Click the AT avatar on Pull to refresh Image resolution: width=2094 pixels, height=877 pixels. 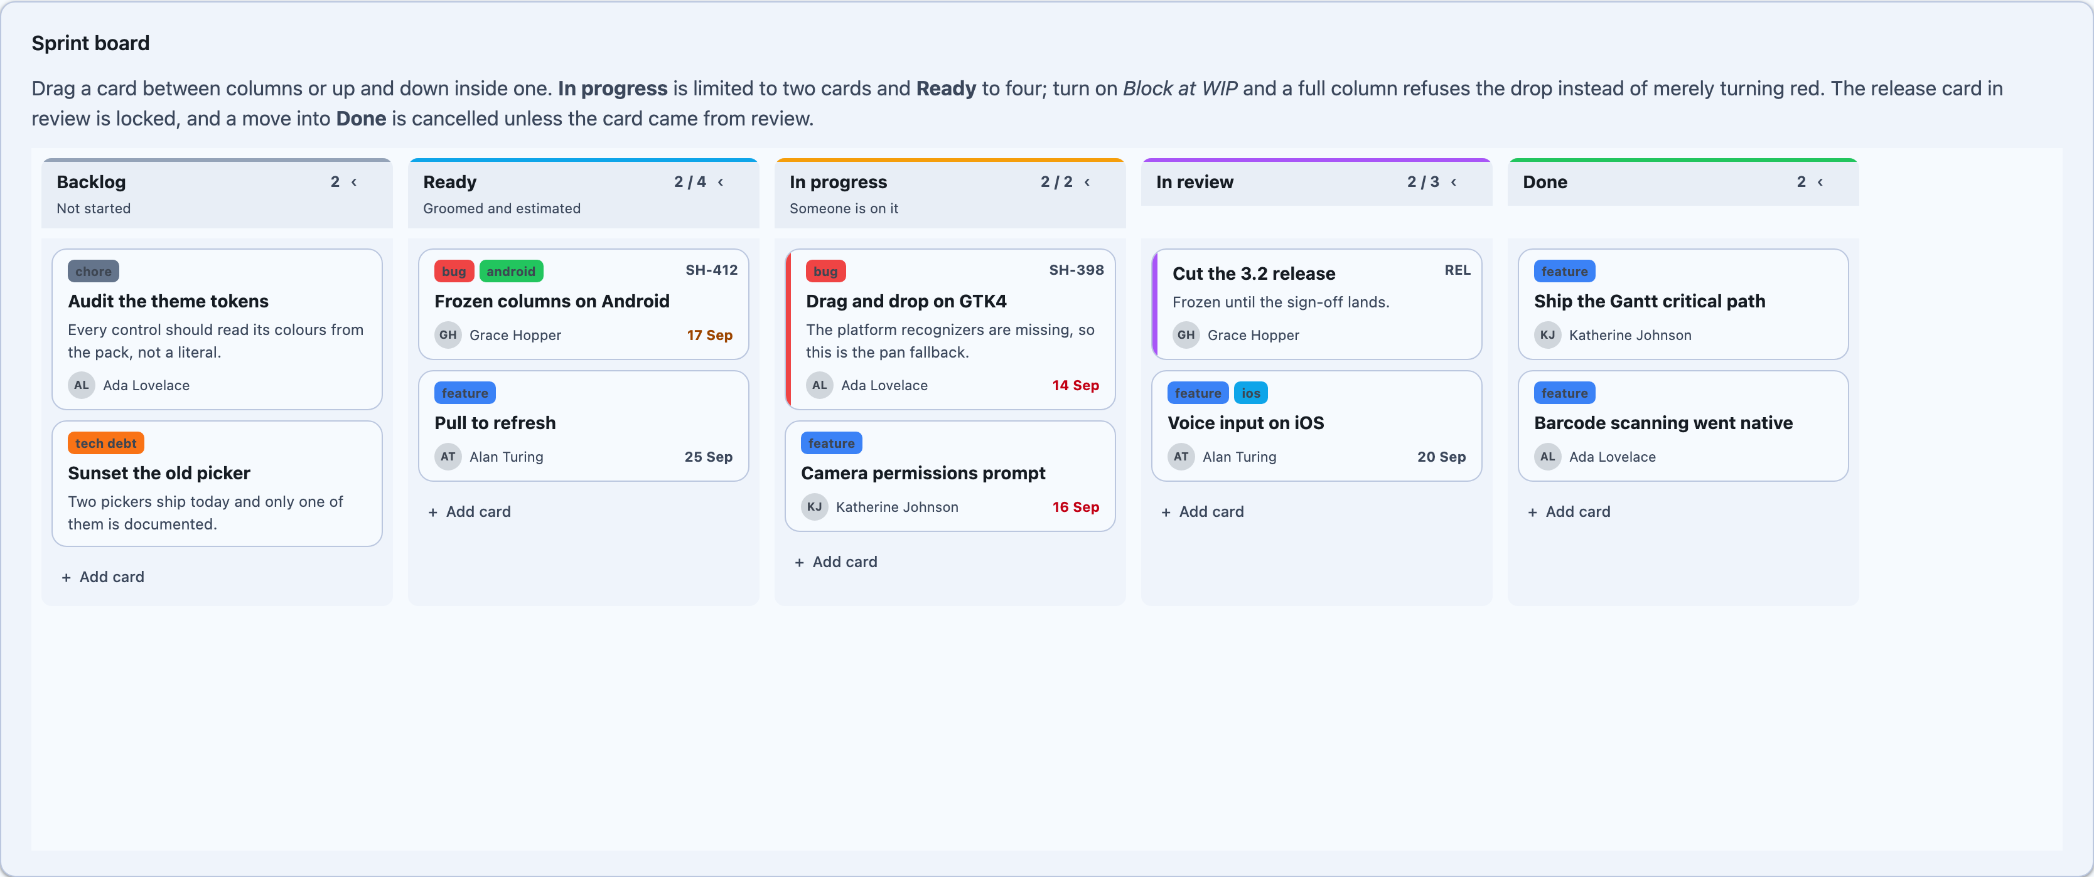point(448,456)
